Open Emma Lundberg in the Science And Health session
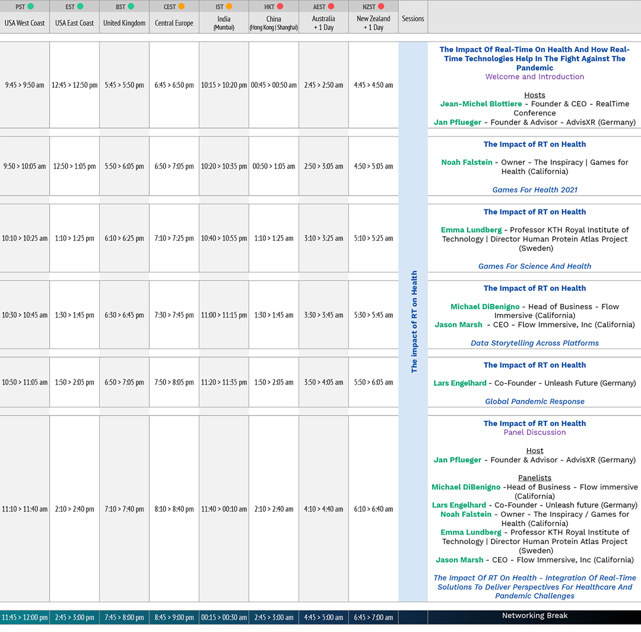Screen dimensions: 641x632 point(471,230)
